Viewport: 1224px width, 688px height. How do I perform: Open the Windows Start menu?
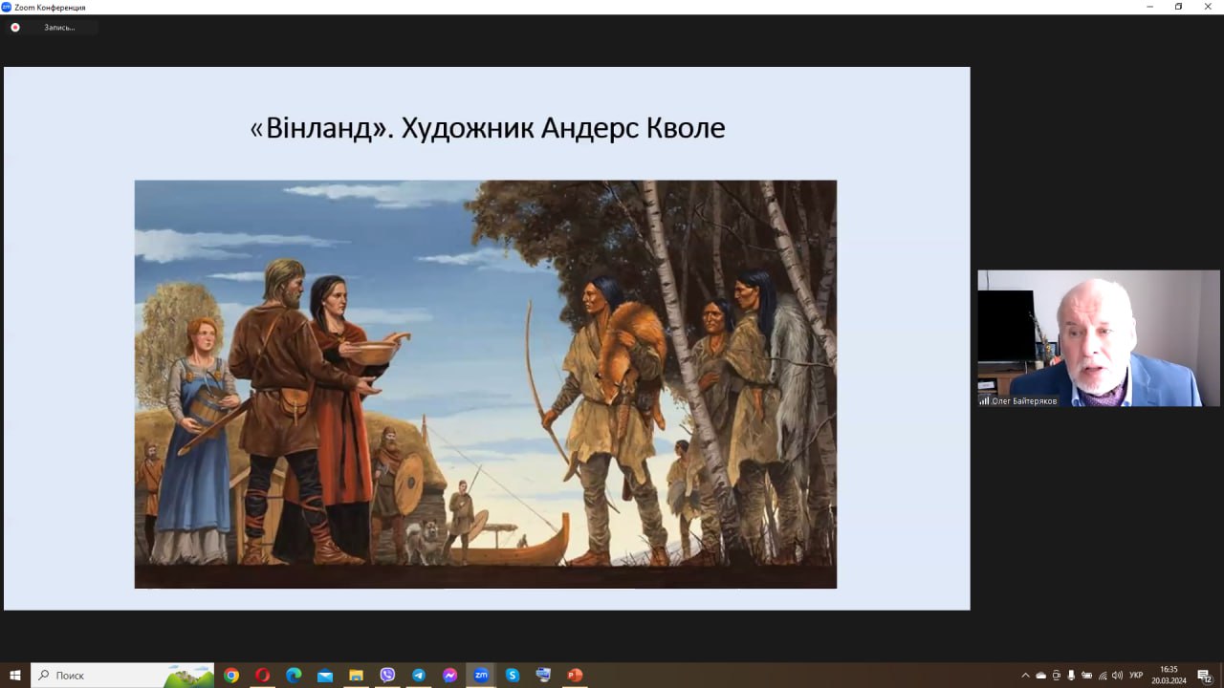(15, 675)
